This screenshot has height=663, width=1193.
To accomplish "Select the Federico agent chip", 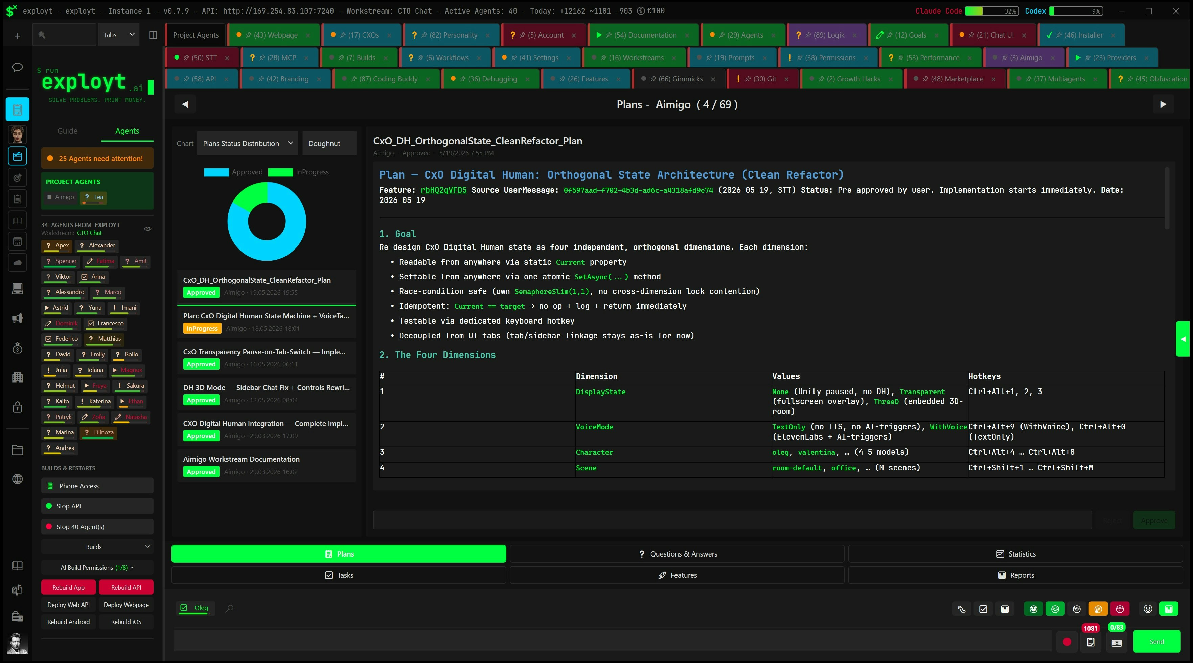I will (x=61, y=339).
